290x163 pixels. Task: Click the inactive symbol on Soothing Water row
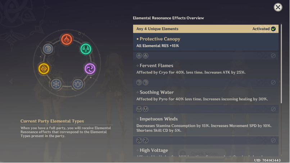pyautogui.click(x=273, y=82)
